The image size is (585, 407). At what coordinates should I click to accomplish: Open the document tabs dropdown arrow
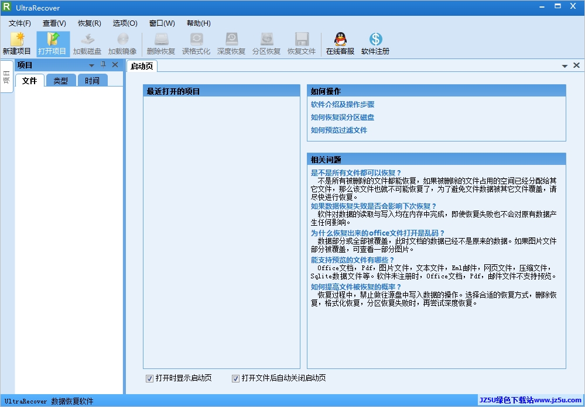(x=565, y=66)
